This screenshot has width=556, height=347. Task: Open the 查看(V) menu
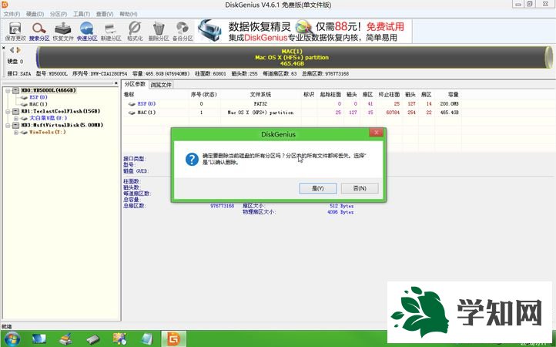click(105, 14)
